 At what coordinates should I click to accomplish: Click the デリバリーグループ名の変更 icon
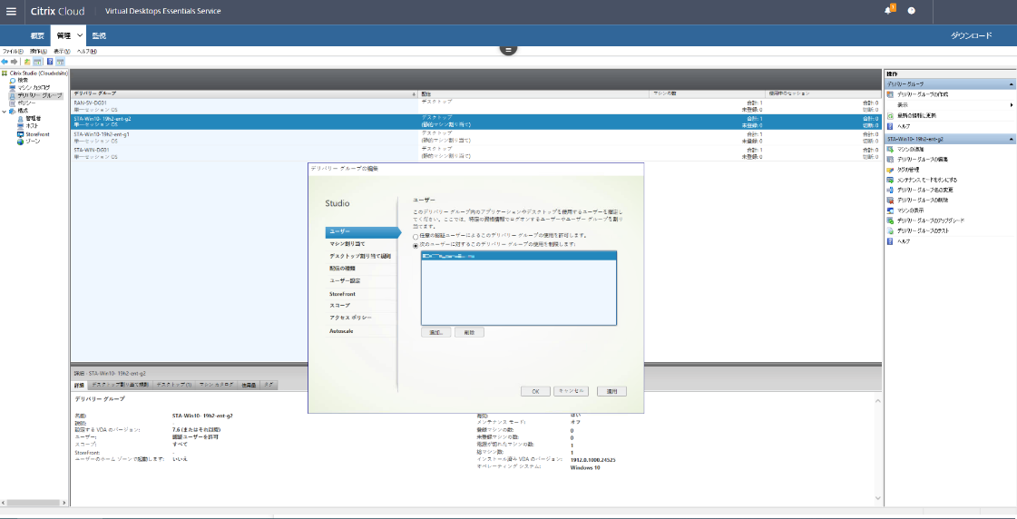(x=891, y=190)
